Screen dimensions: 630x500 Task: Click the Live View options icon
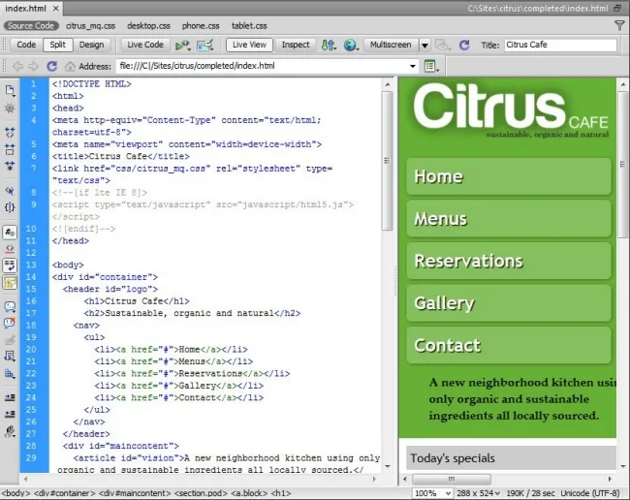point(431,66)
